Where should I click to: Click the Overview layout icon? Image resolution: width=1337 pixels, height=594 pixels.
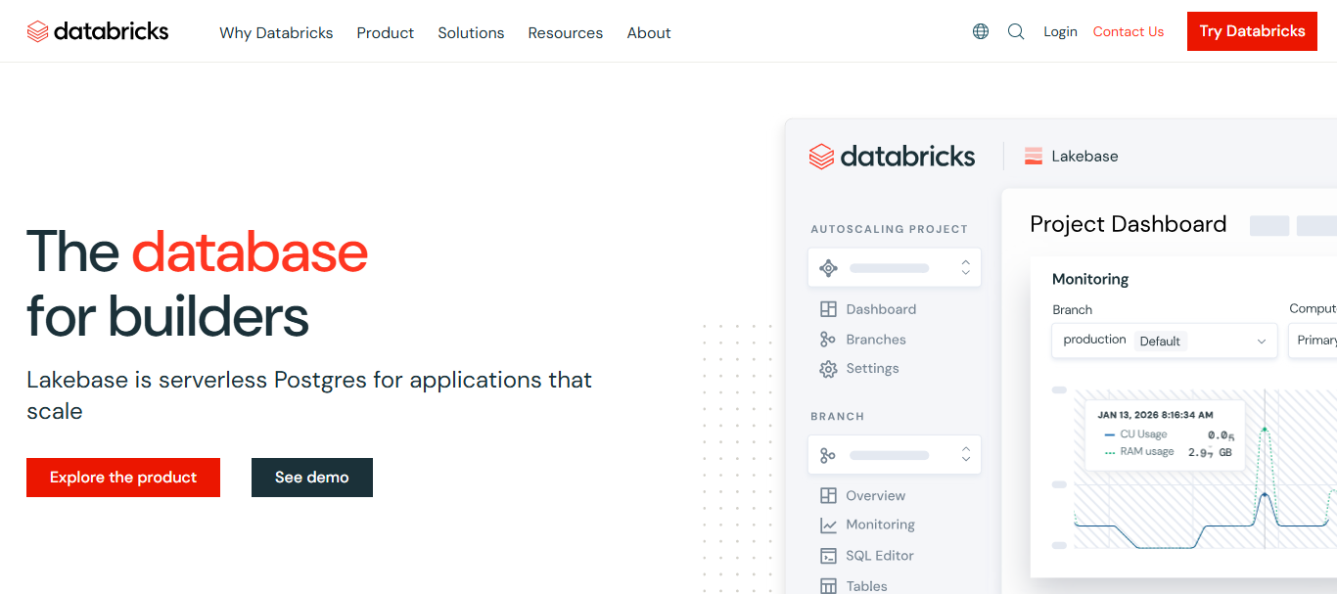click(x=828, y=496)
